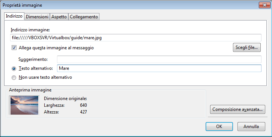
Task: Select 'Non usare testo alternativo' radio button
Action: [14, 78]
